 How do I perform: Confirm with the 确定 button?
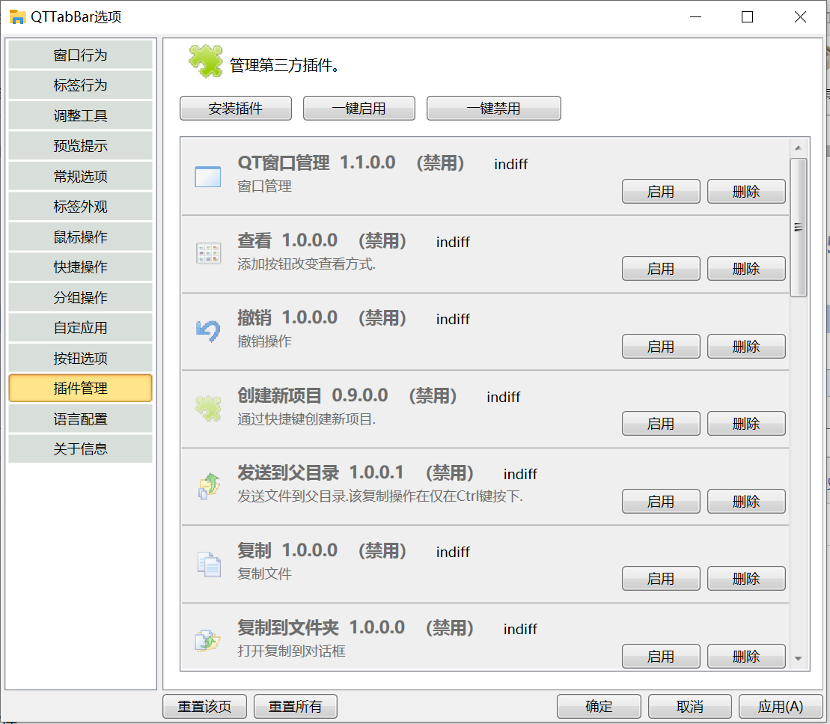[x=599, y=707]
